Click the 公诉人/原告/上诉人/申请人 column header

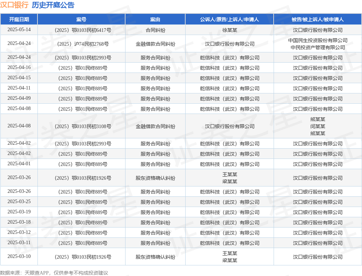(x=229, y=19)
